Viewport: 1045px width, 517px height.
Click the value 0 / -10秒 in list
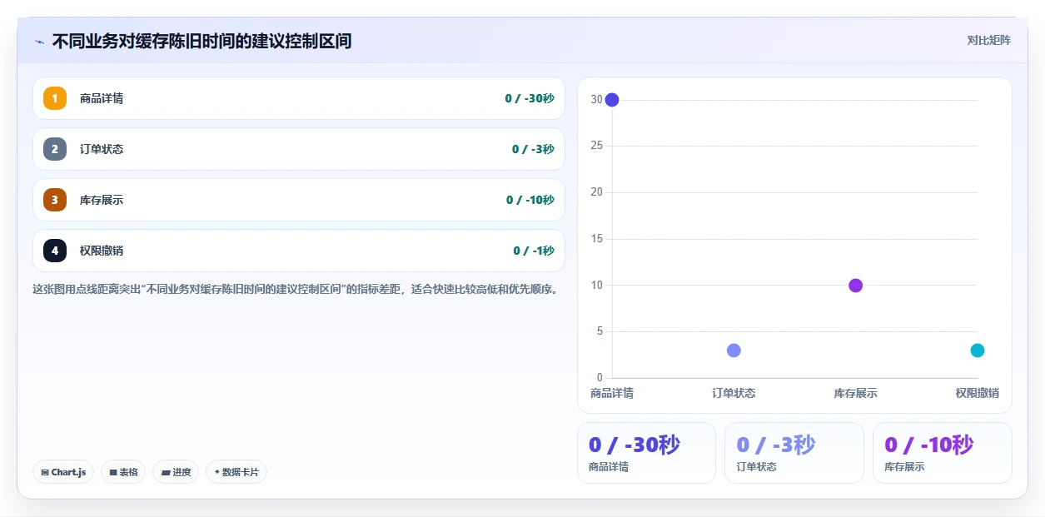tap(530, 200)
